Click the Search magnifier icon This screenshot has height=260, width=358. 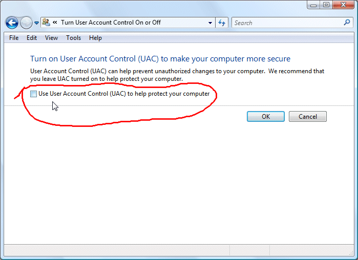pyautogui.click(x=347, y=23)
